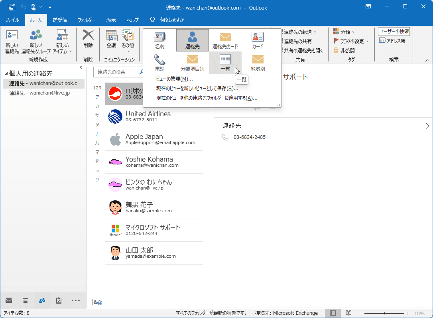Open People in navigation bar

(42, 300)
